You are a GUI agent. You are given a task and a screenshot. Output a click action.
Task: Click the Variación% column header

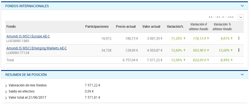point(175,27)
